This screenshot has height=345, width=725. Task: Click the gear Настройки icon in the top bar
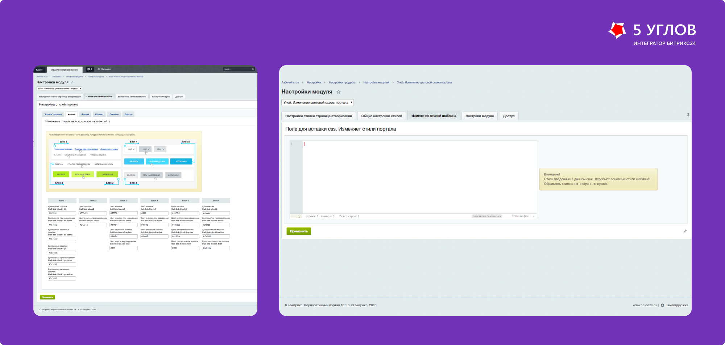coord(99,69)
